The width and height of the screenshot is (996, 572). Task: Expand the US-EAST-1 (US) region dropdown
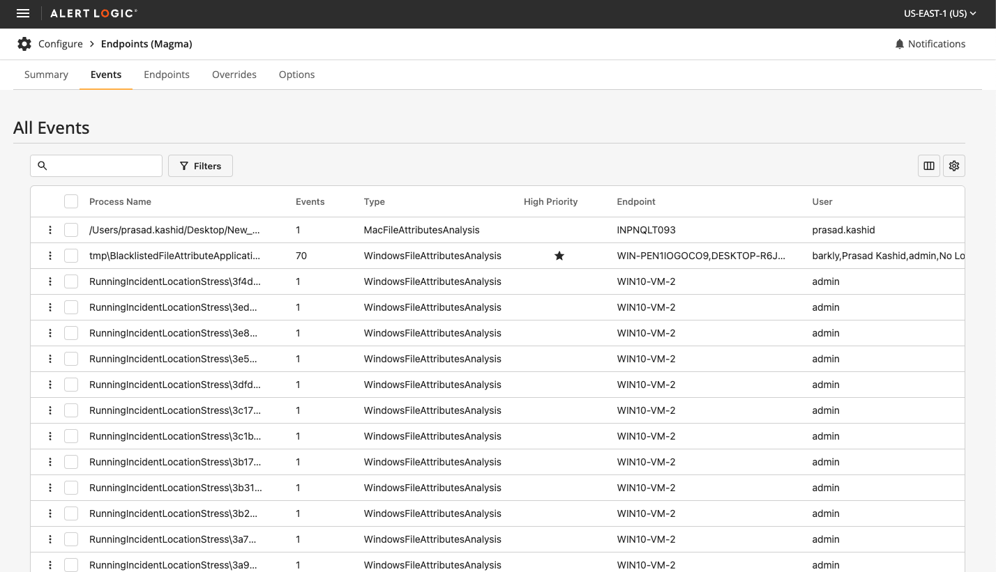point(939,14)
